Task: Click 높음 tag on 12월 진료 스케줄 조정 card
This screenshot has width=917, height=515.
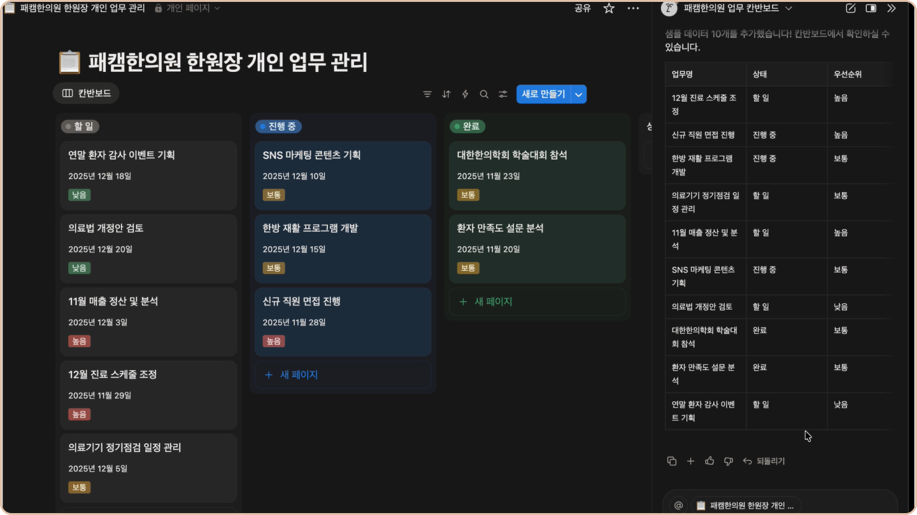Action: pyautogui.click(x=80, y=415)
